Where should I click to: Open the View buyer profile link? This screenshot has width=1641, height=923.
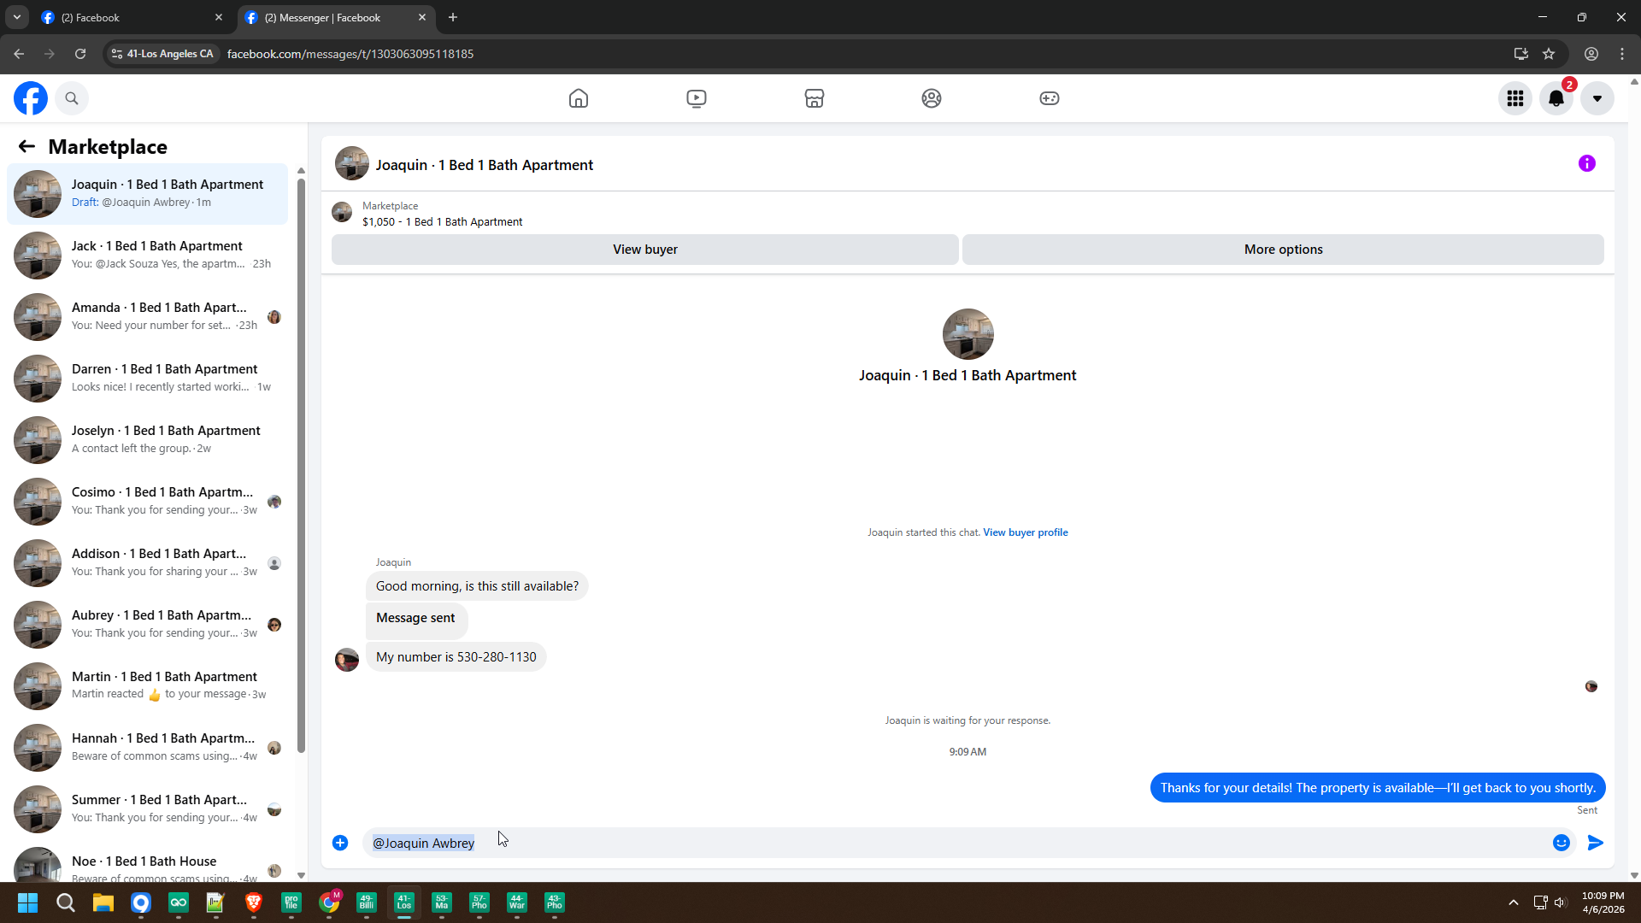tap(1026, 532)
